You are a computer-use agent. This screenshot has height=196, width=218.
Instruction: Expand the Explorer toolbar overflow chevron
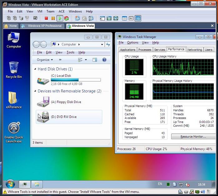coord(60,60)
